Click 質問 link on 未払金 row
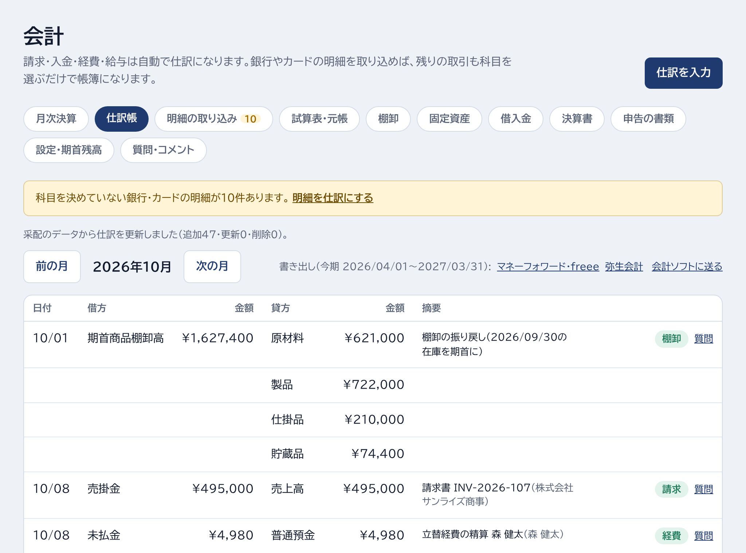Screen dimensions: 746x553 click(x=704, y=536)
